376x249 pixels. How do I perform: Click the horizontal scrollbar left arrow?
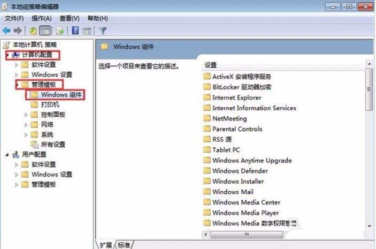[205, 235]
